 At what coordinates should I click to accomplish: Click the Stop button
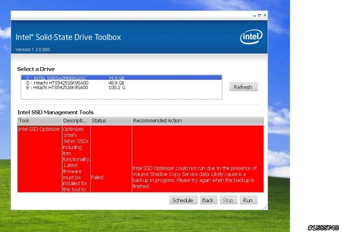[228, 200]
